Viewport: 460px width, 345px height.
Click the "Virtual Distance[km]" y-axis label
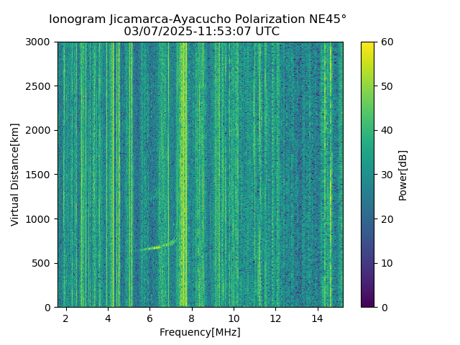pos(14,175)
